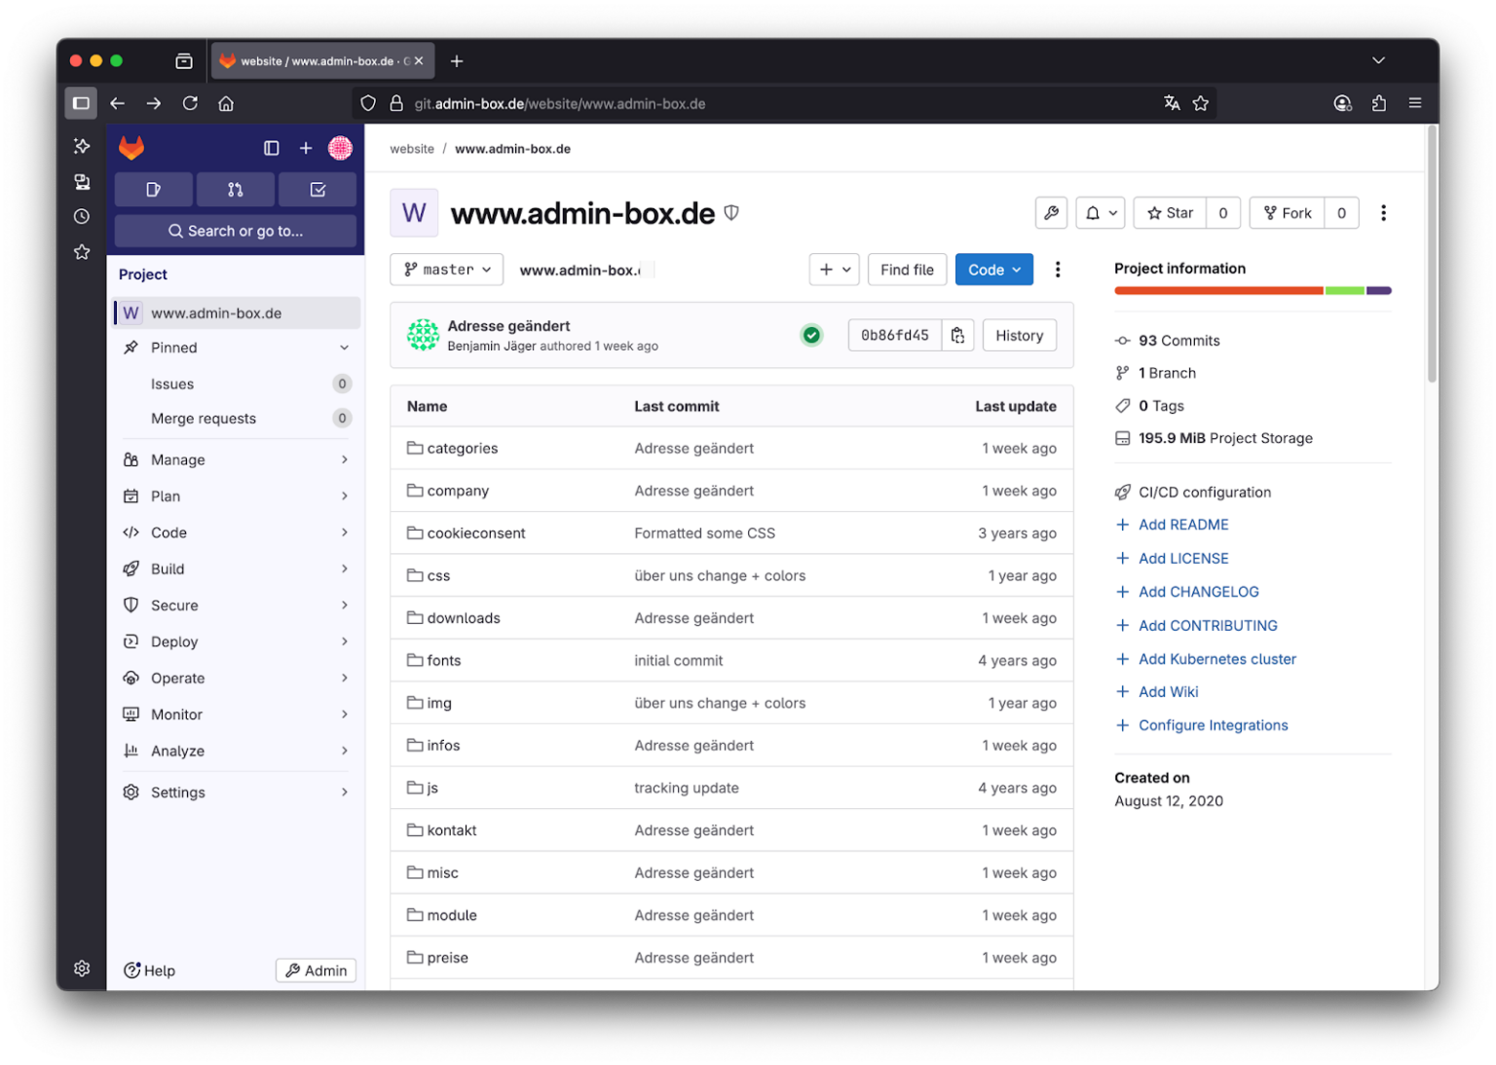The height and width of the screenshot is (1065, 1496).
Task: Open the 93 Commits link
Action: pyautogui.click(x=1178, y=341)
